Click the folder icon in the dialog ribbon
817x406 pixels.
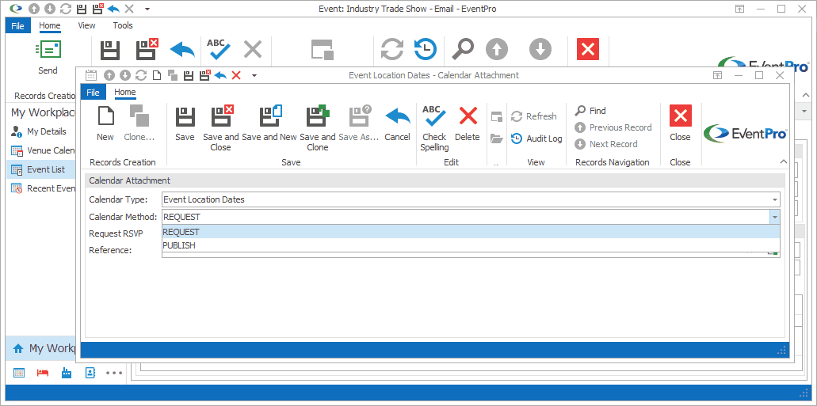497,138
